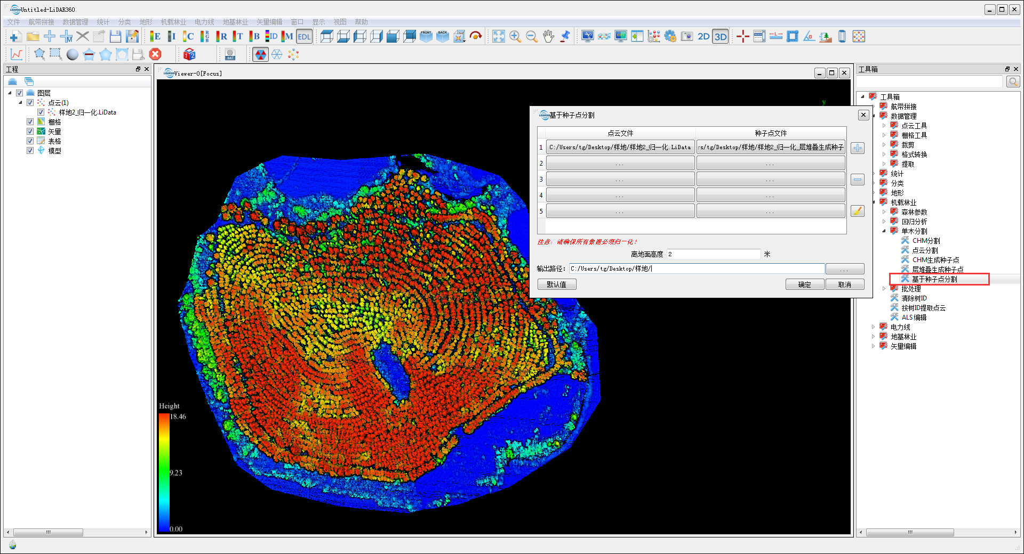The height and width of the screenshot is (554, 1024).
Task: Toggle the 模型 model checkbox
Action: click(30, 150)
